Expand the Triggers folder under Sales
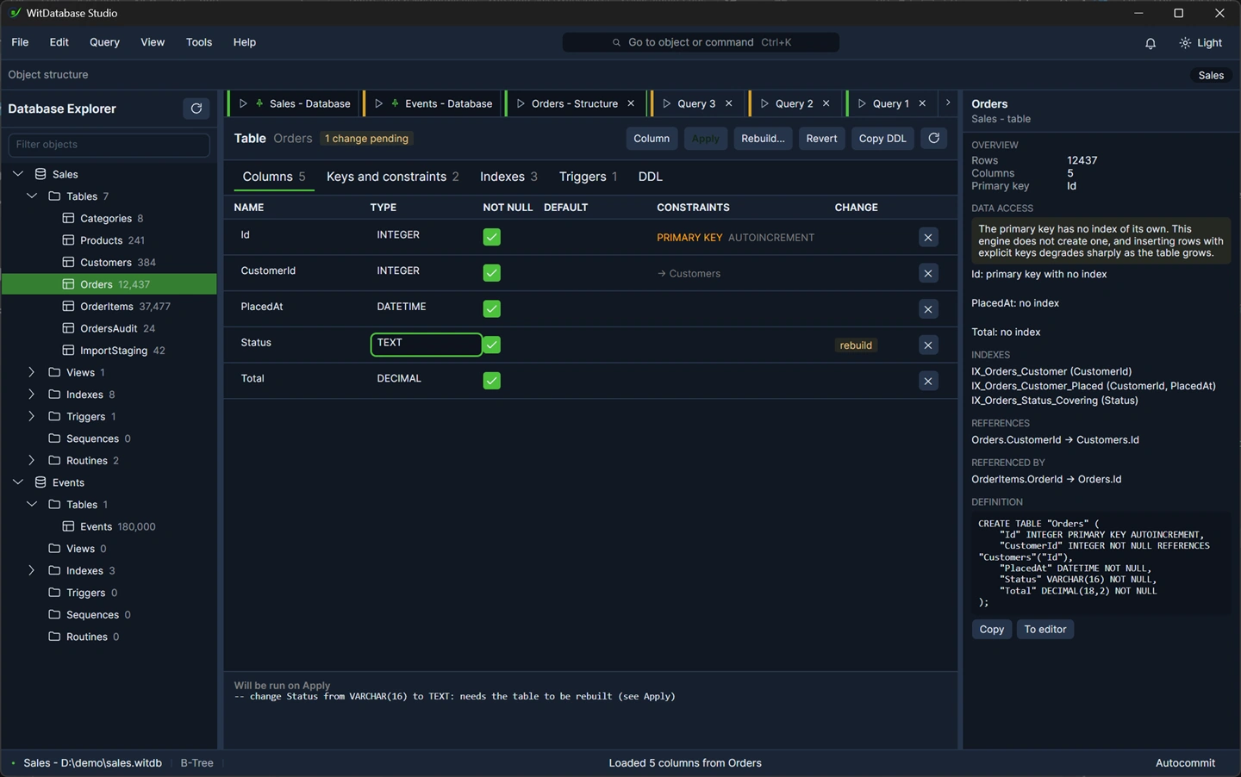This screenshot has height=777, width=1241. click(x=32, y=416)
